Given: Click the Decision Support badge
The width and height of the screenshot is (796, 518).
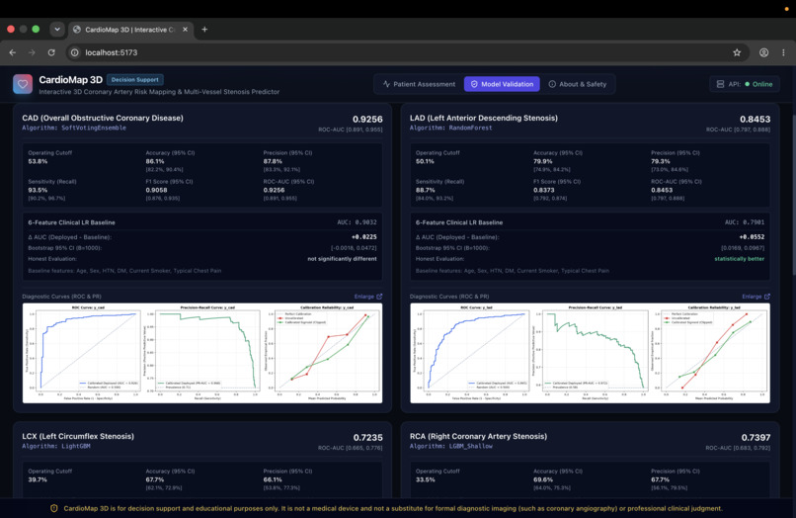Looking at the screenshot, I should click(x=134, y=80).
